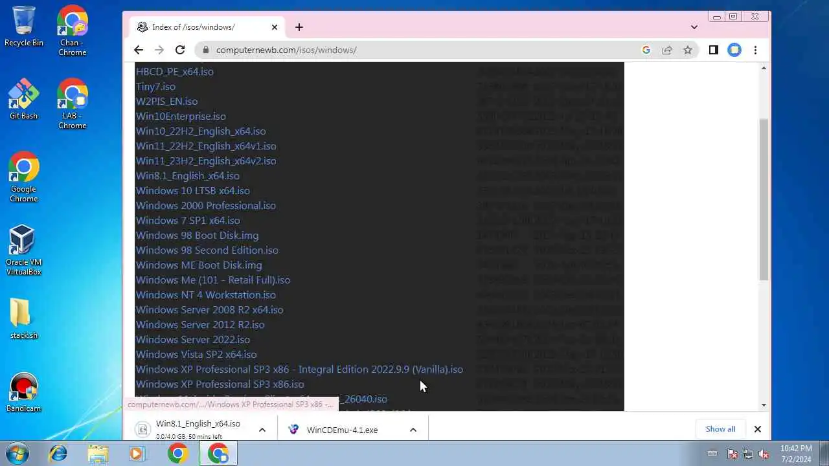
Task: Click Win10_22H2_English_x64.iso link
Action: click(x=201, y=131)
